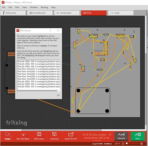Click the top-right mounting hole on PCB
Screen dimensions: 148x146
coord(107,91)
